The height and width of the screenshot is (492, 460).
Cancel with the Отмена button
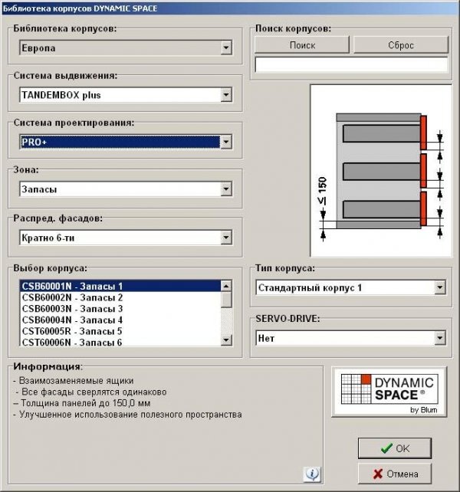[395, 474]
